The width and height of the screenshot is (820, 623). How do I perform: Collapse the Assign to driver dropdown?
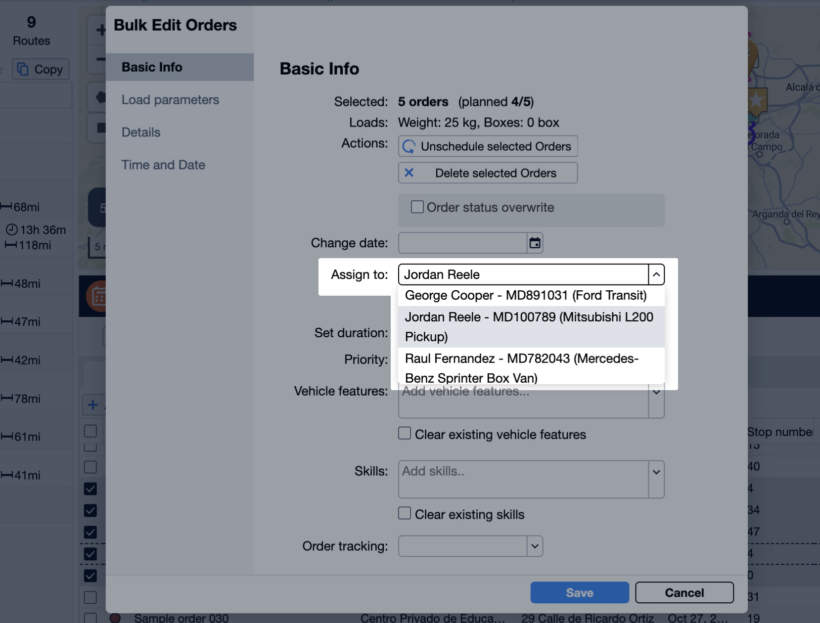click(656, 274)
